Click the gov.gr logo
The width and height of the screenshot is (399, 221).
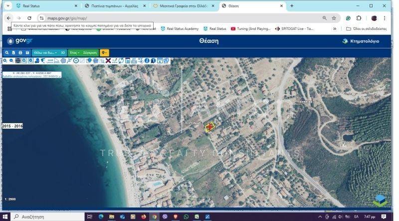(20, 41)
